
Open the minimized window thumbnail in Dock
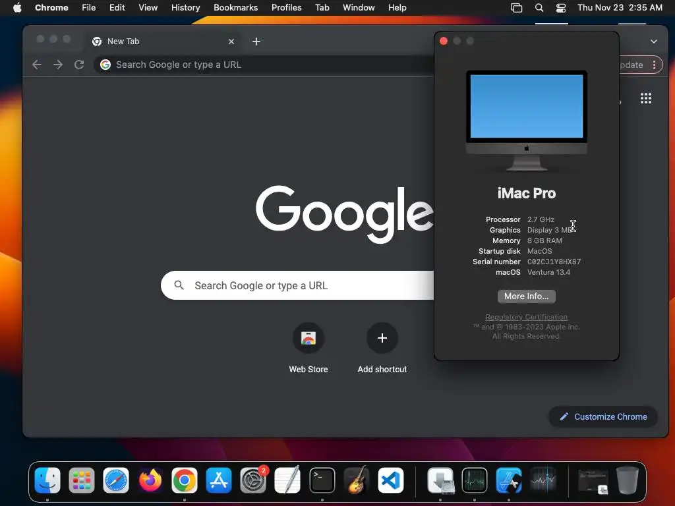(x=593, y=481)
